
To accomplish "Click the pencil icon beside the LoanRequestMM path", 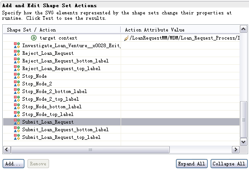I will pos(126,38).
